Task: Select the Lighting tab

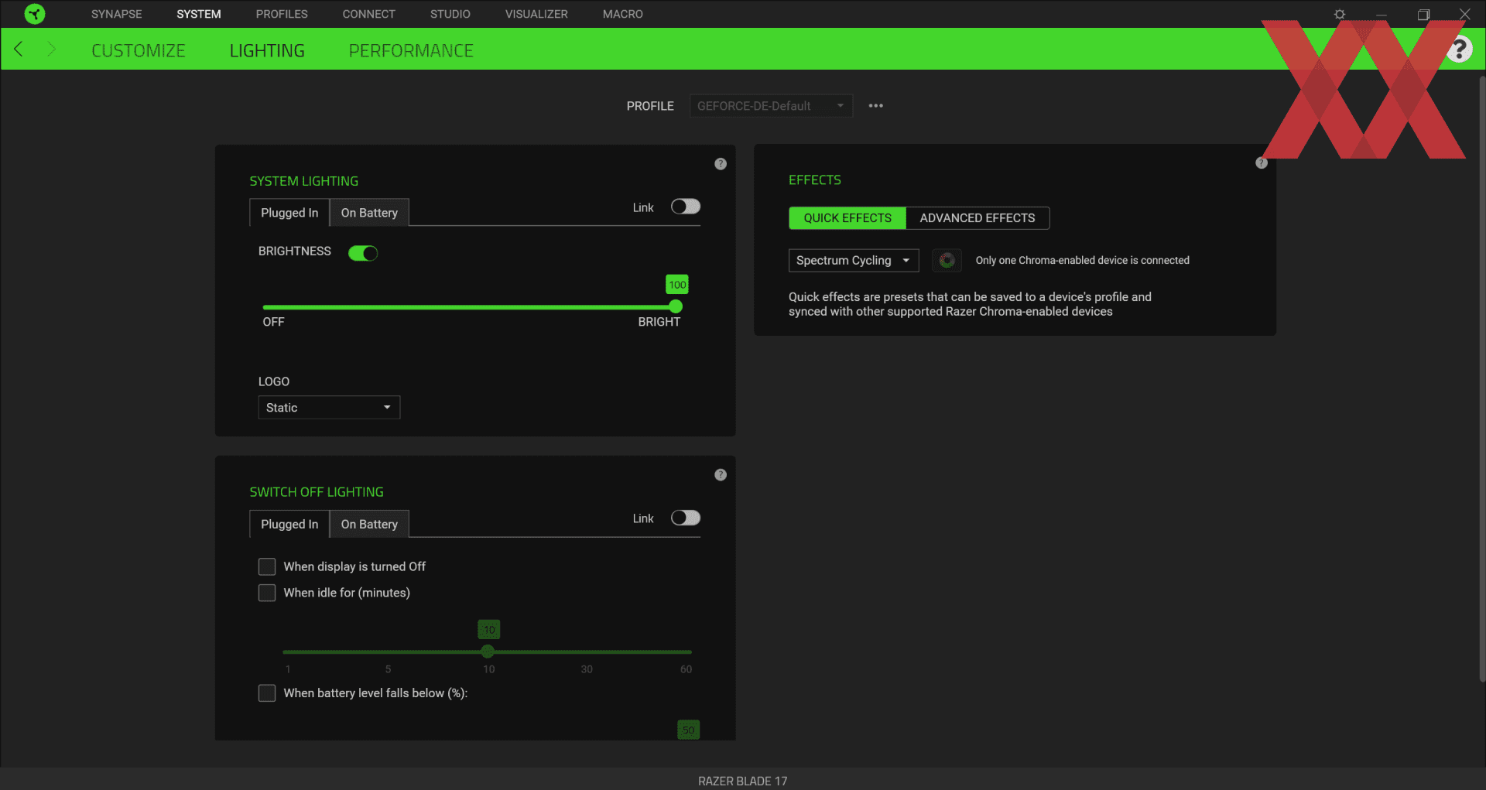Action: click(x=267, y=50)
